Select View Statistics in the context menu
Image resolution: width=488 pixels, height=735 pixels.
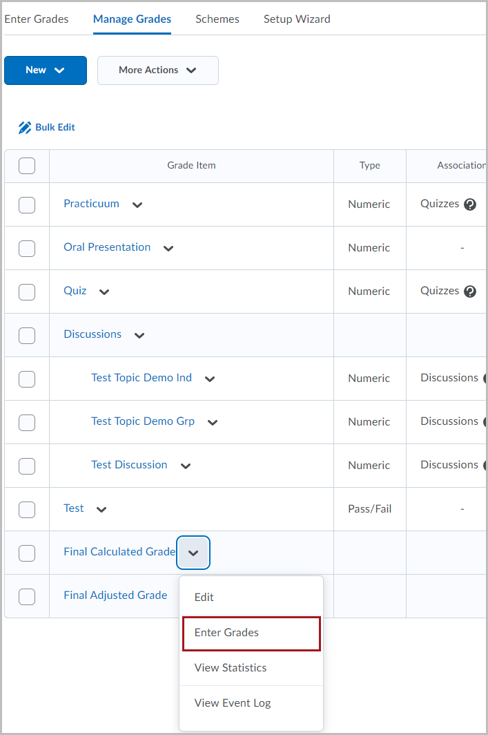coord(251,668)
